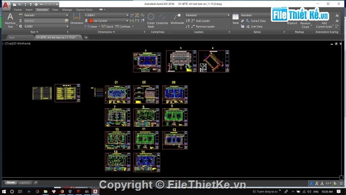The image size is (346, 195).
Task: Open the text style dropdown
Action: click(46, 15)
